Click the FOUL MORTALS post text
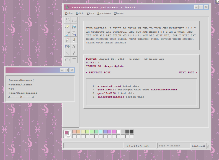219x160 pixels. [x=141, y=35]
